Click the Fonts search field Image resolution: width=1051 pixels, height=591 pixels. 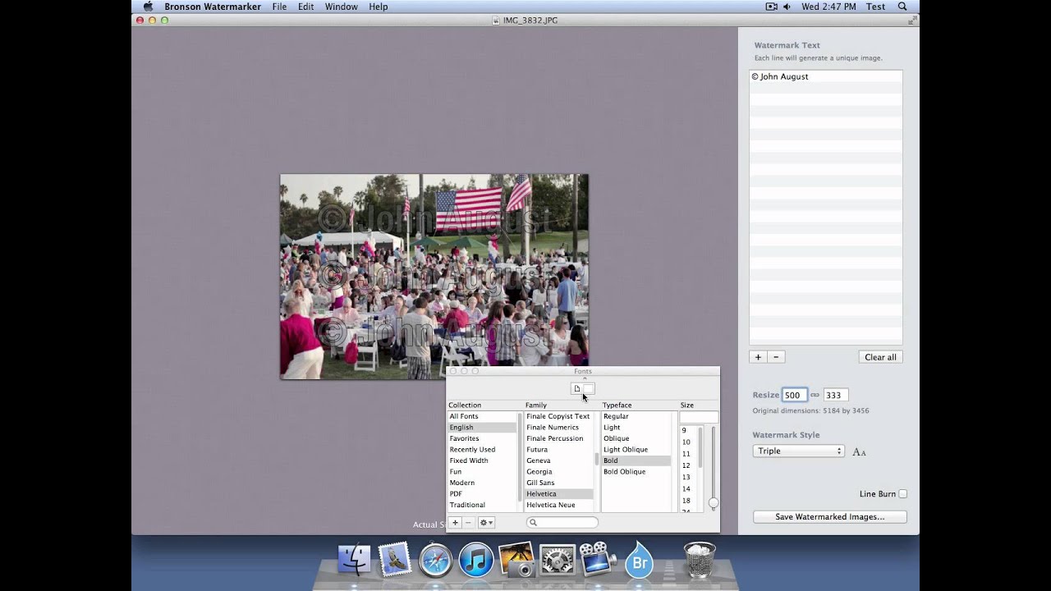[562, 523]
